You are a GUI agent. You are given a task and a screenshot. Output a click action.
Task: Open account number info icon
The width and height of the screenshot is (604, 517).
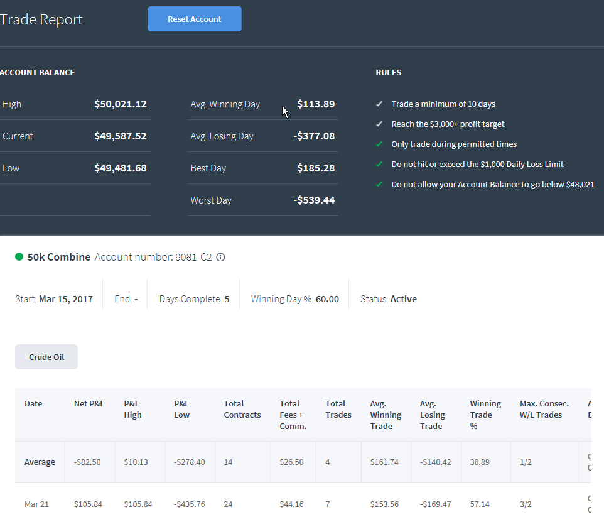click(220, 257)
